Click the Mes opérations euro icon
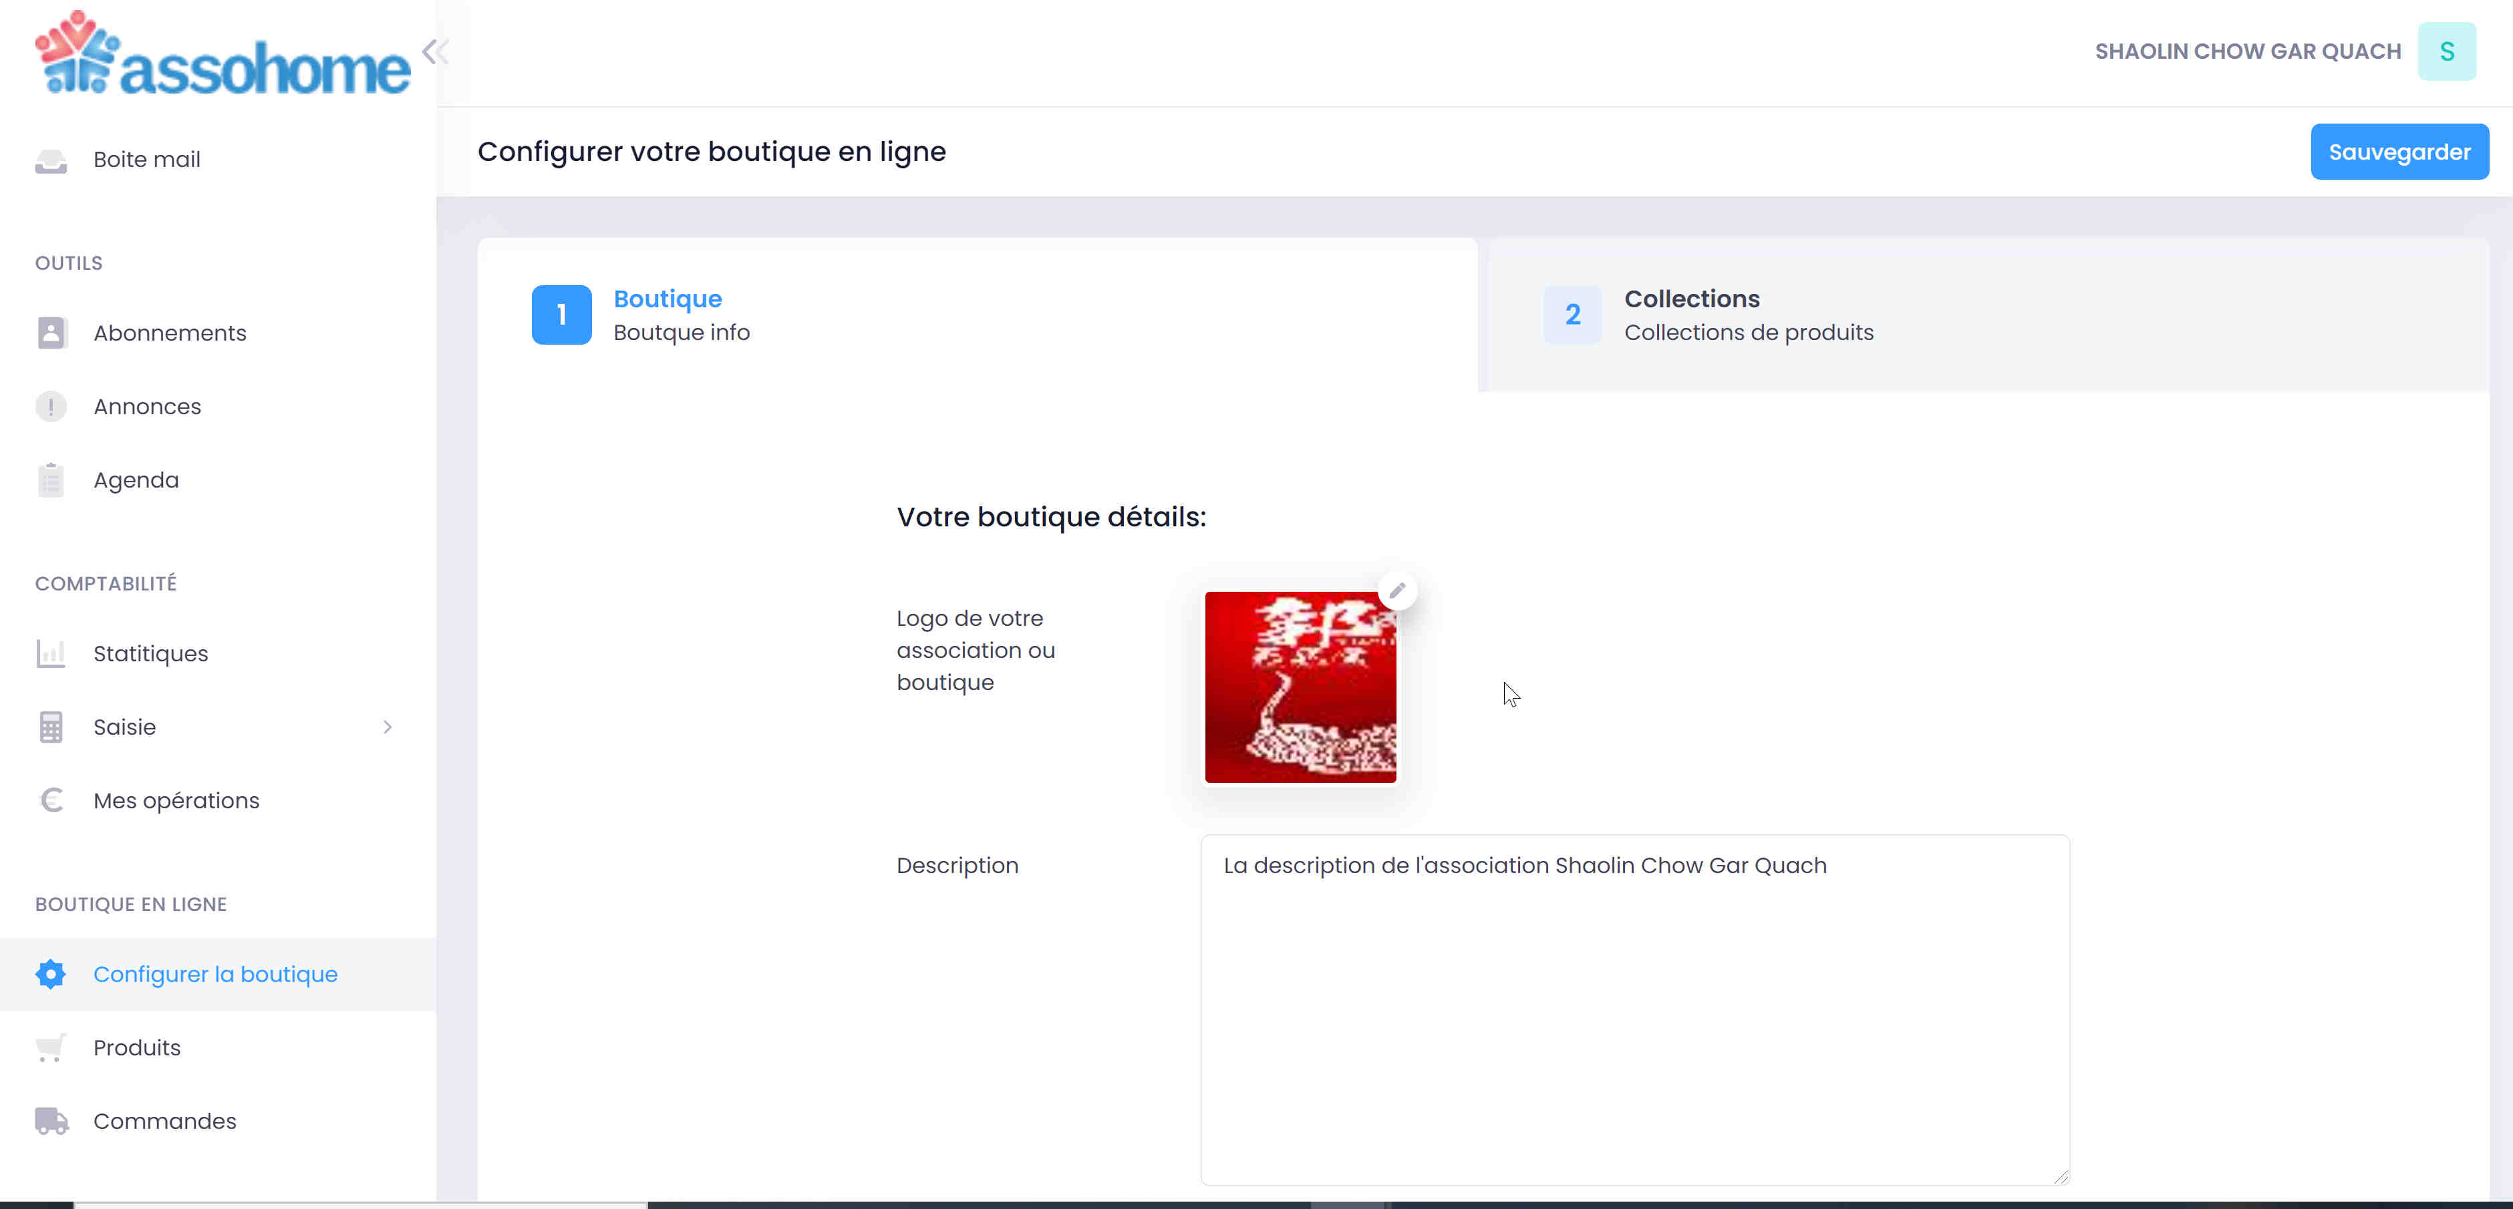Viewport: 2513px width, 1209px height. 51,800
